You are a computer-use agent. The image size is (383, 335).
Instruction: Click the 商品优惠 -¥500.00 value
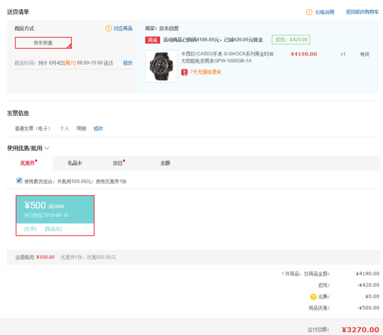point(368,308)
